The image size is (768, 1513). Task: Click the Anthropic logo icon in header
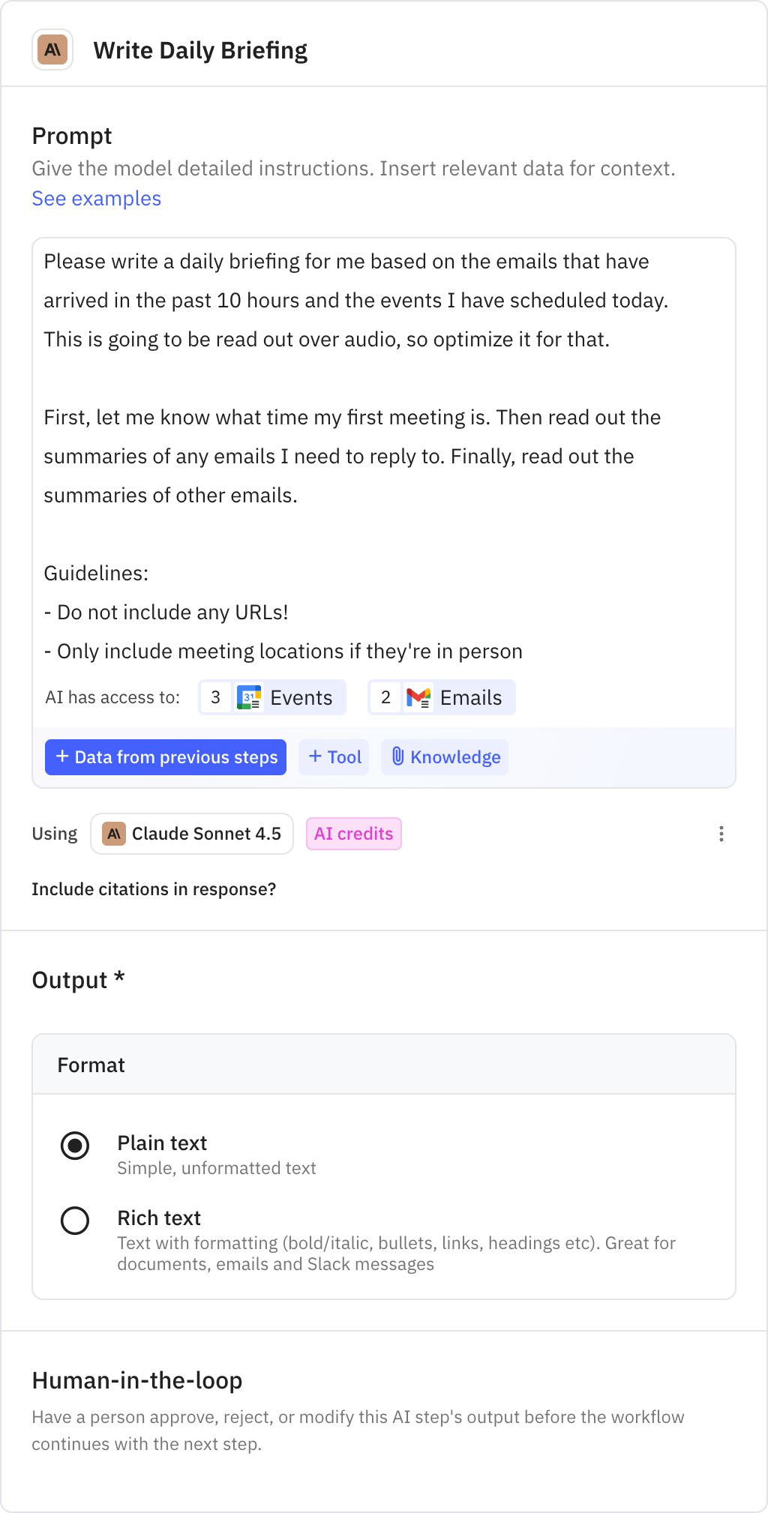pyautogui.click(x=52, y=50)
